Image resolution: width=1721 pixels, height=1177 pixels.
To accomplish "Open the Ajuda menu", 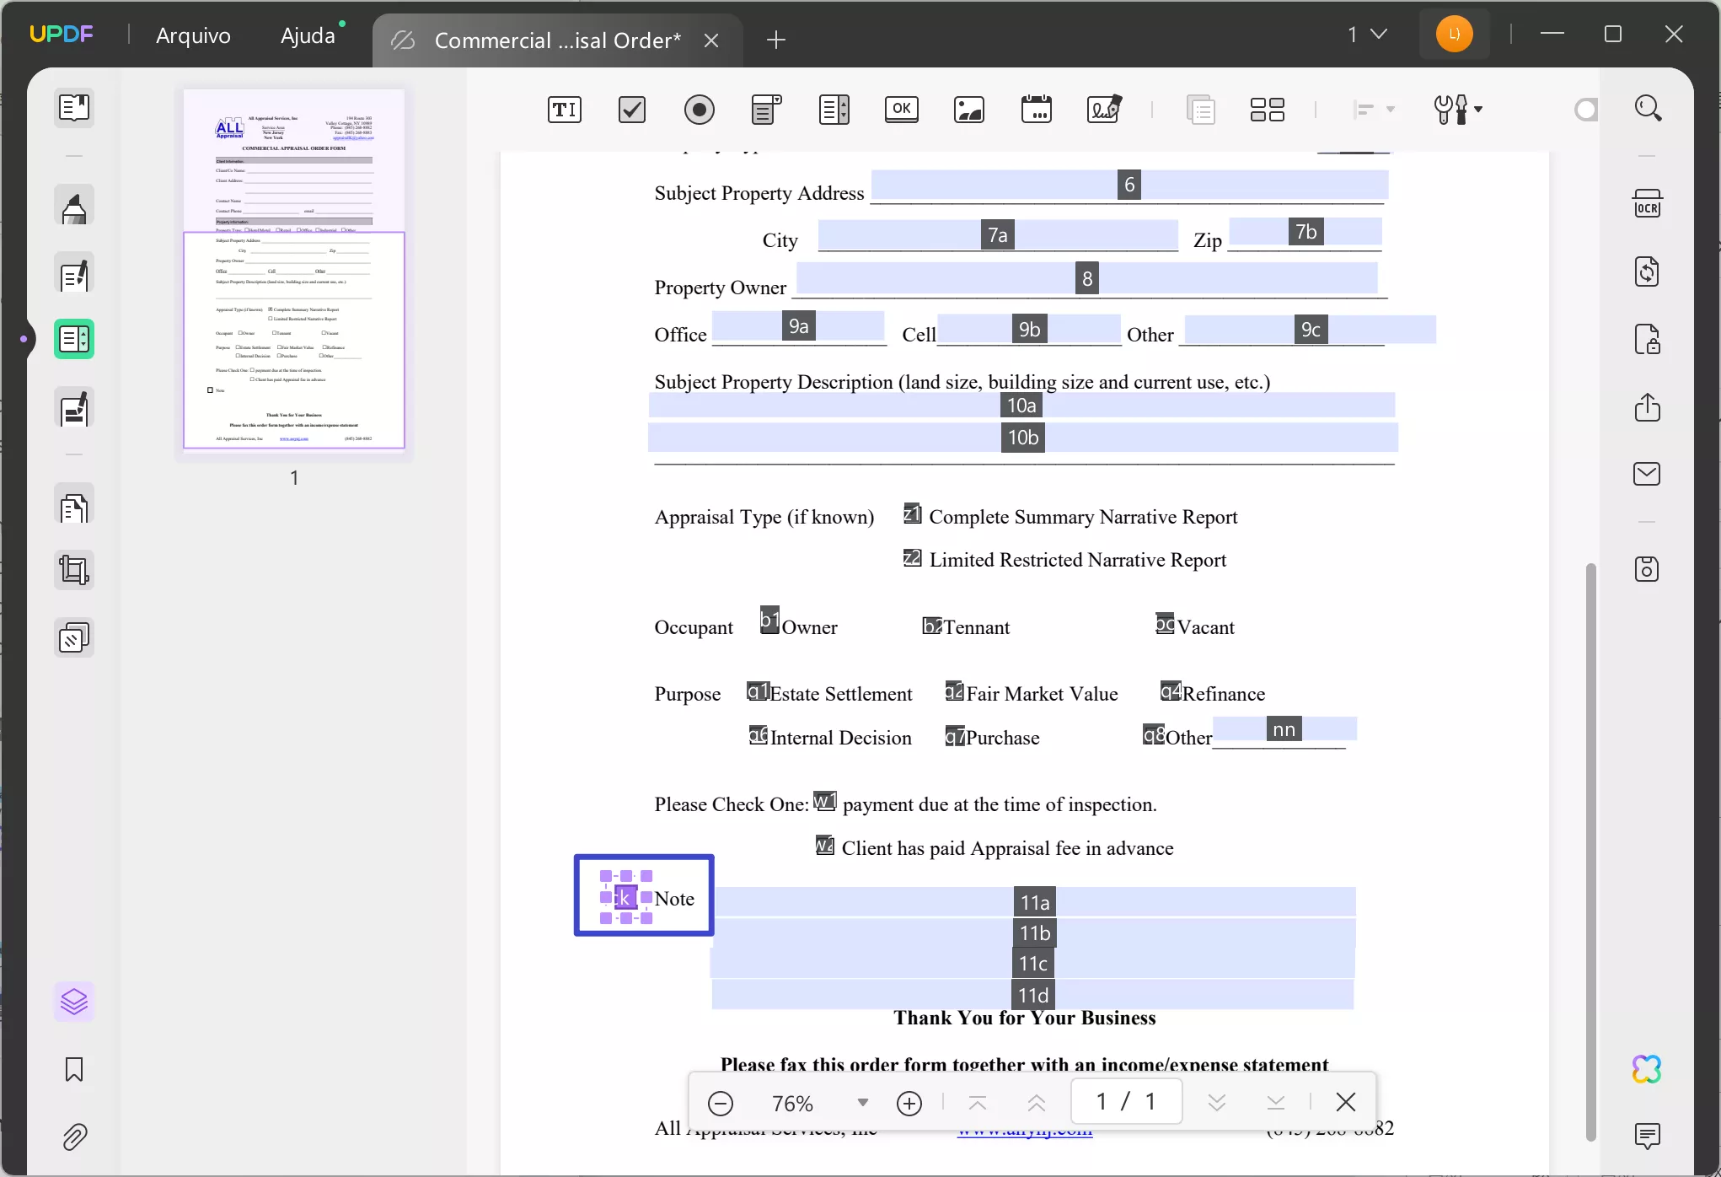I will point(308,35).
